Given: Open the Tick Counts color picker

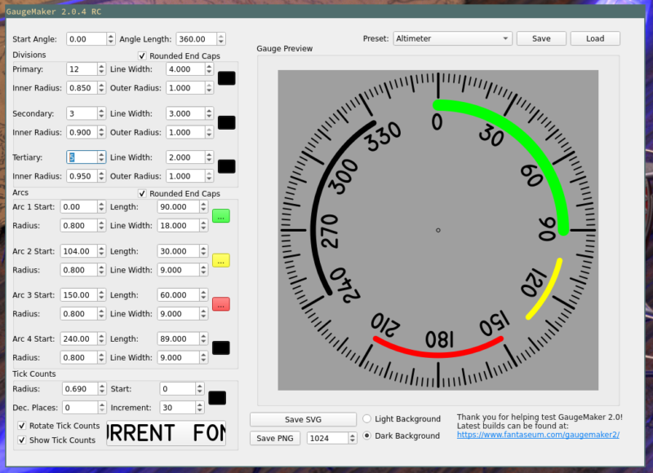Looking at the screenshot, I should pyautogui.click(x=215, y=397).
